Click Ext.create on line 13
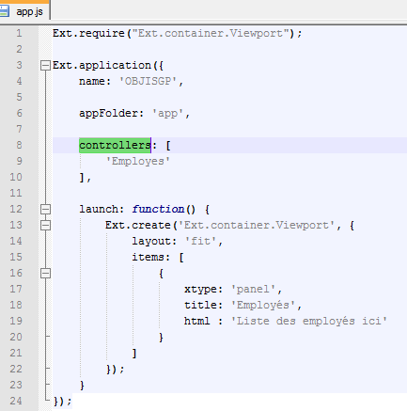The width and height of the screenshot is (407, 411). point(138,225)
